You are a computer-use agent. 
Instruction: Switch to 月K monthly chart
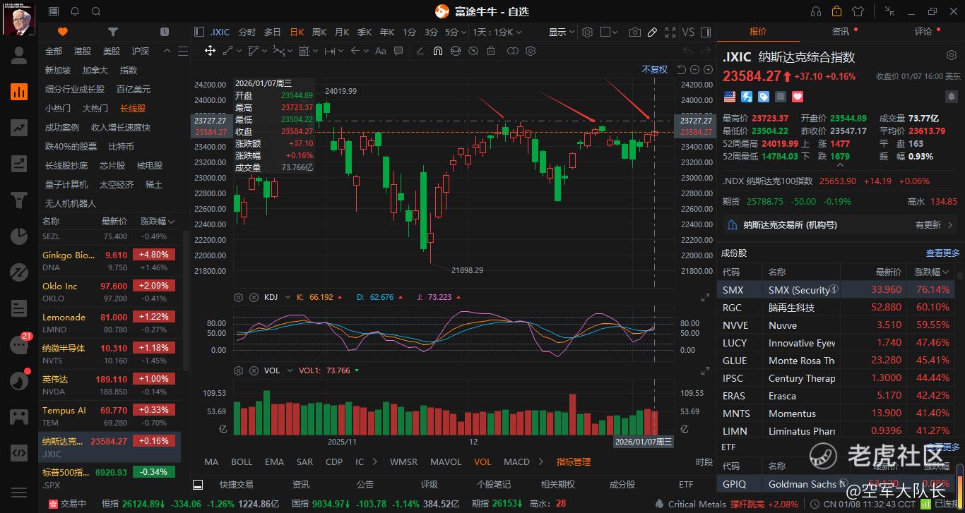click(342, 32)
